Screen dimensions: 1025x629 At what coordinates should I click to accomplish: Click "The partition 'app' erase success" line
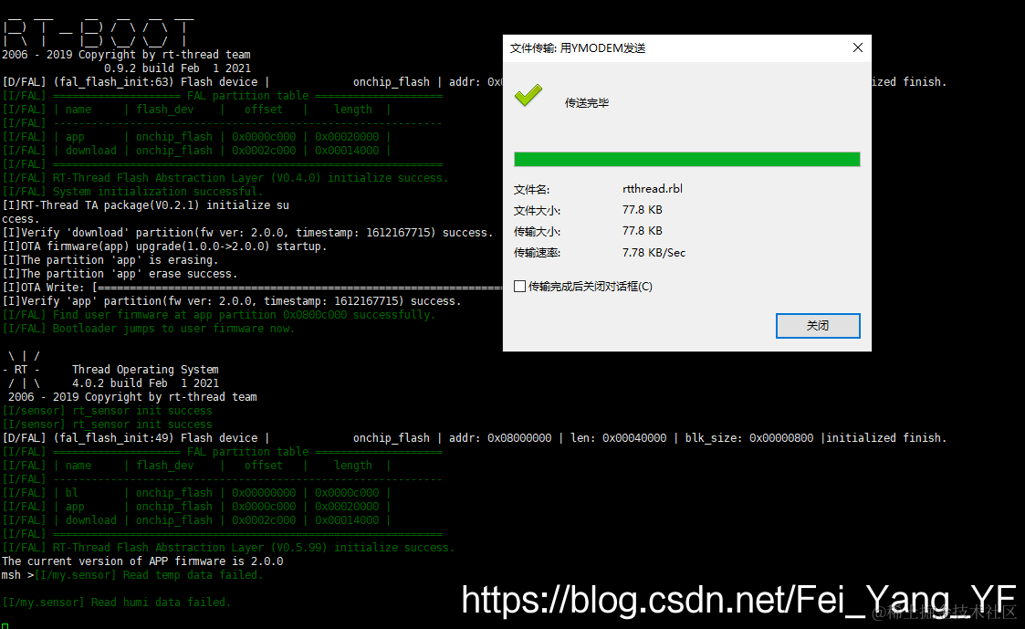click(120, 273)
